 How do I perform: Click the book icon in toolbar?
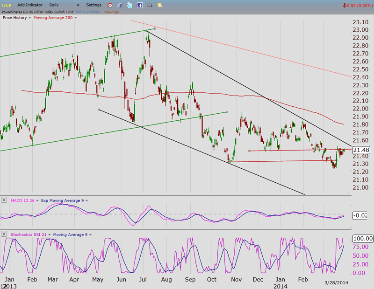[120, 5]
